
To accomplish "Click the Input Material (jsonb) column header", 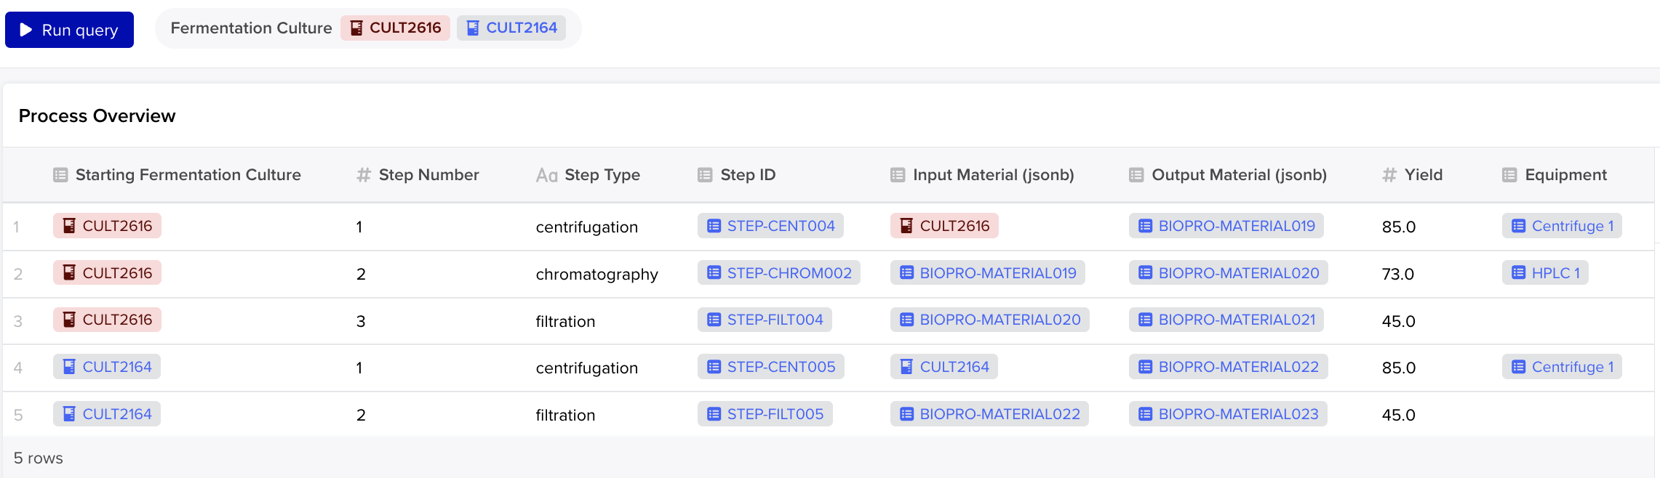I will [x=993, y=175].
